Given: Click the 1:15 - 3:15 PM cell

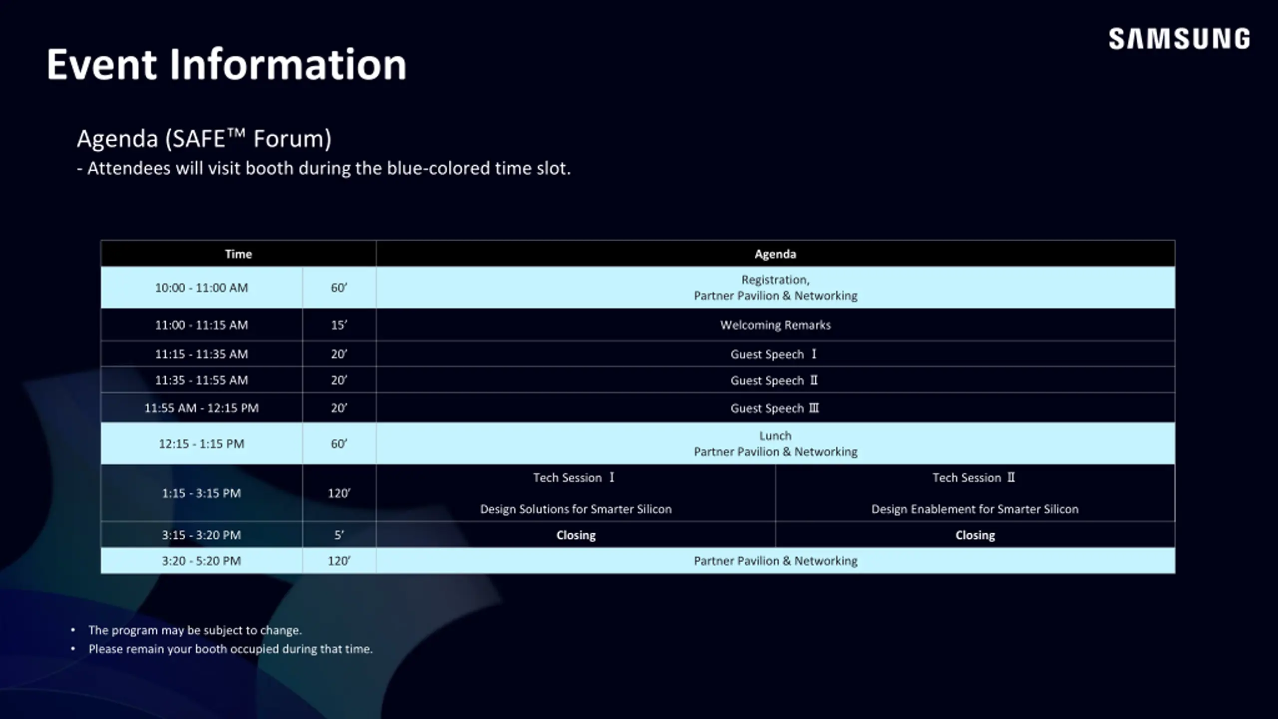Looking at the screenshot, I should [201, 493].
